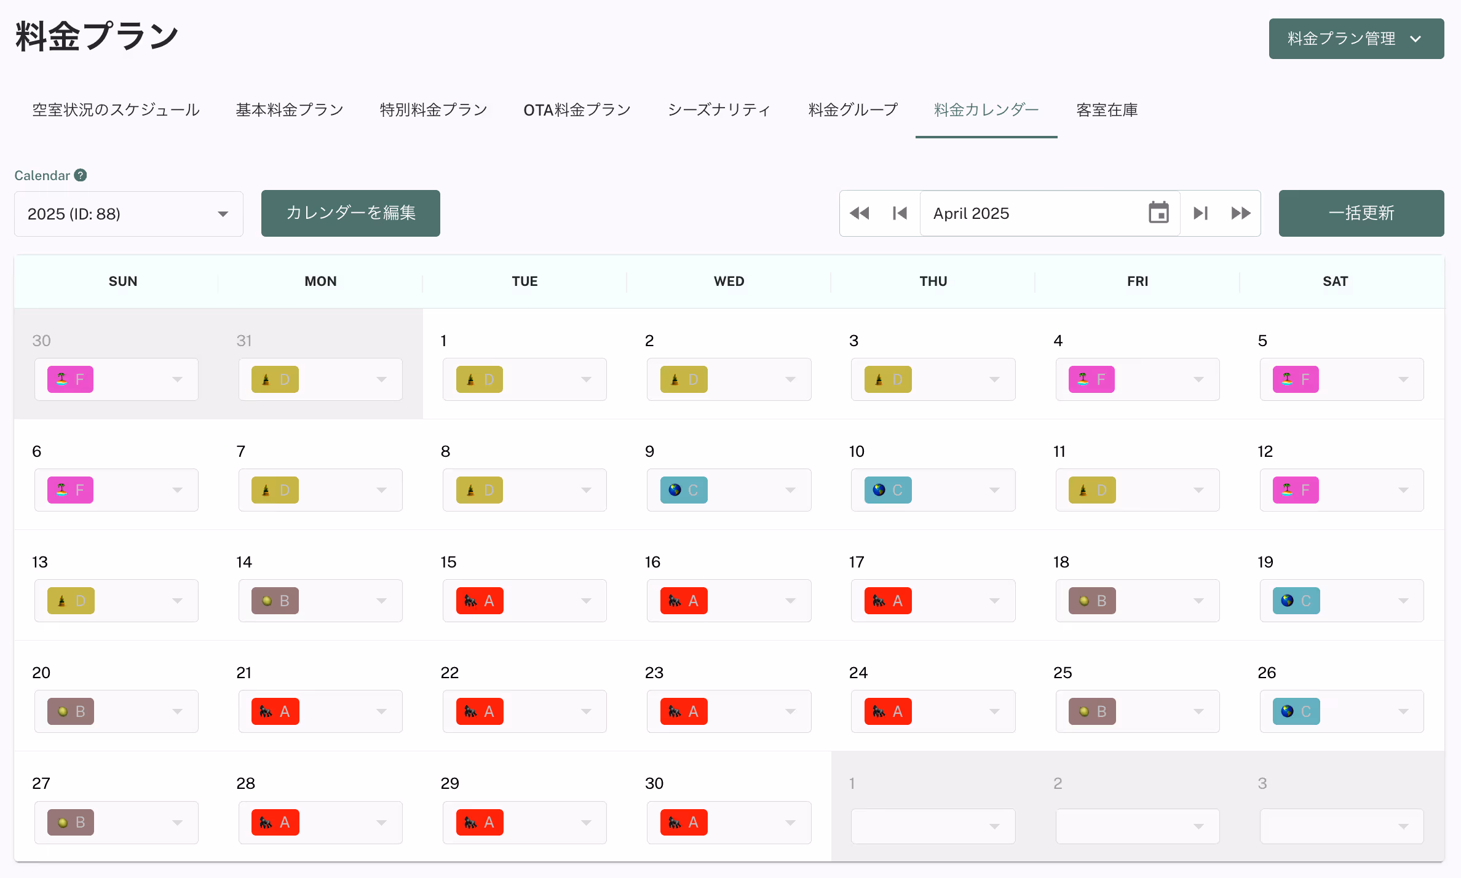Select the シーズナリティ tab
Viewport: 1461px width, 878px height.
pyautogui.click(x=719, y=110)
